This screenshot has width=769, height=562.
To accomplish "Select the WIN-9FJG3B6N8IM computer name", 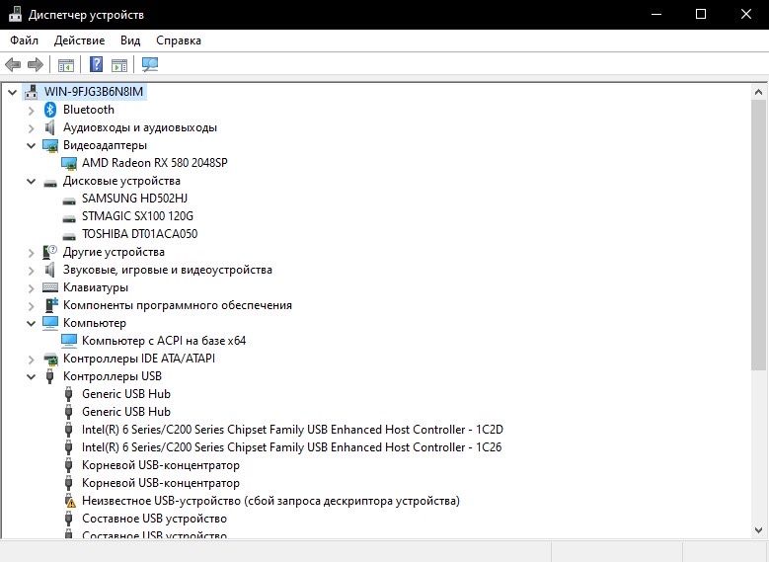I will 94,92.
